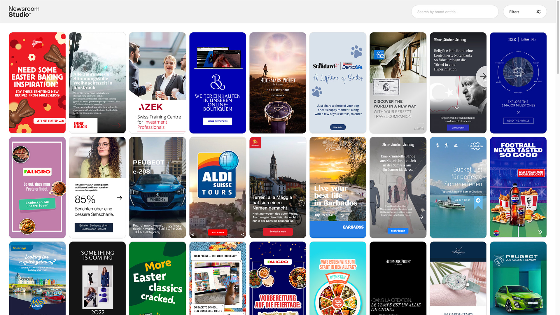Tap double chevron on KFC football card
The width and height of the screenshot is (560, 315).
click(540, 232)
